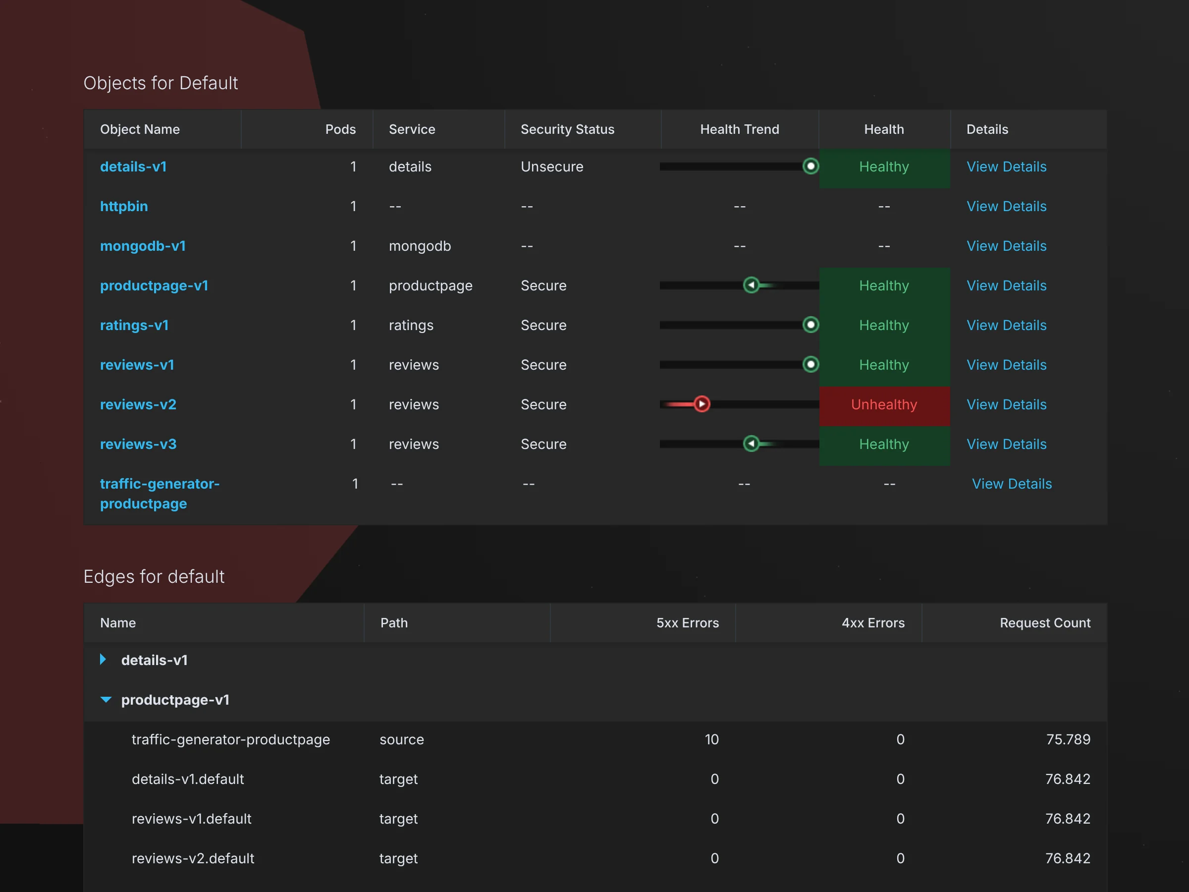Open the reviews-v3 object link
1189x892 pixels.
pos(138,444)
